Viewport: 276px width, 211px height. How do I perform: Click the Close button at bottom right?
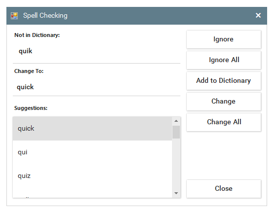(224, 189)
